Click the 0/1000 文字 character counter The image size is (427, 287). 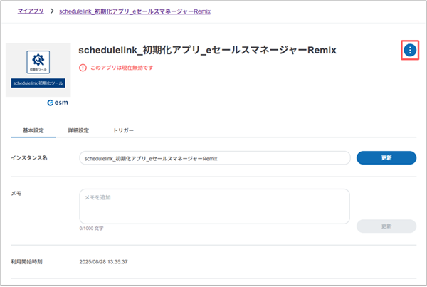point(93,229)
